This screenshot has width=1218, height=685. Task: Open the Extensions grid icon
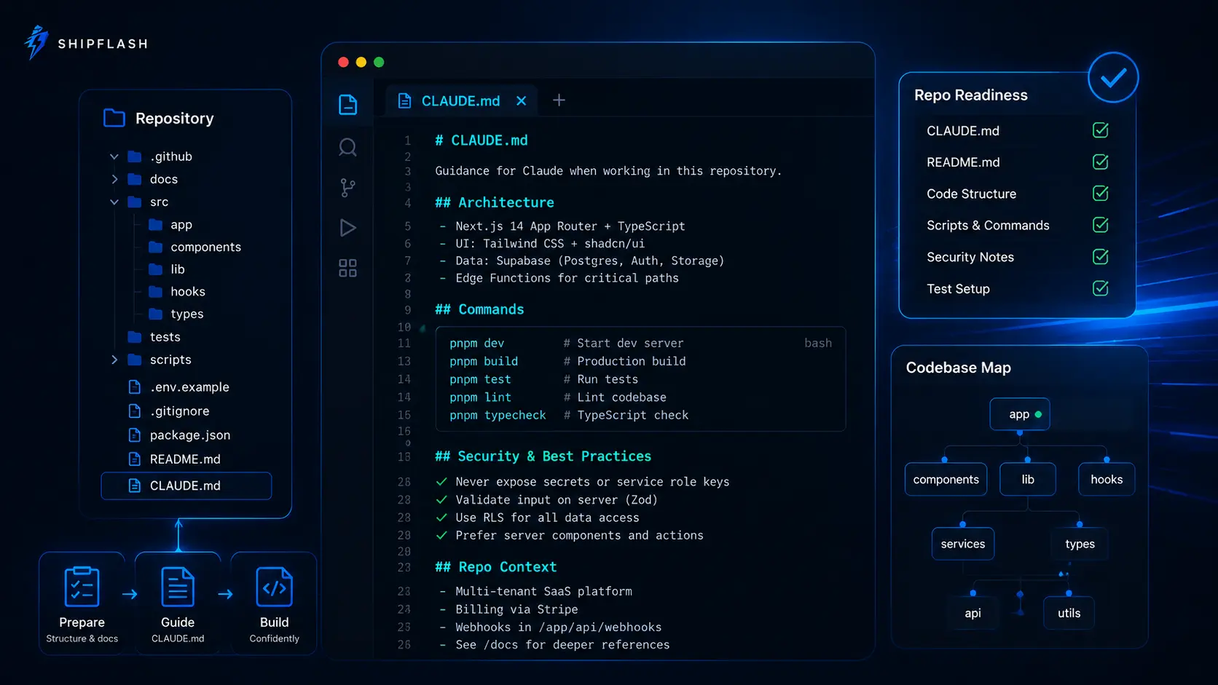[x=348, y=268]
